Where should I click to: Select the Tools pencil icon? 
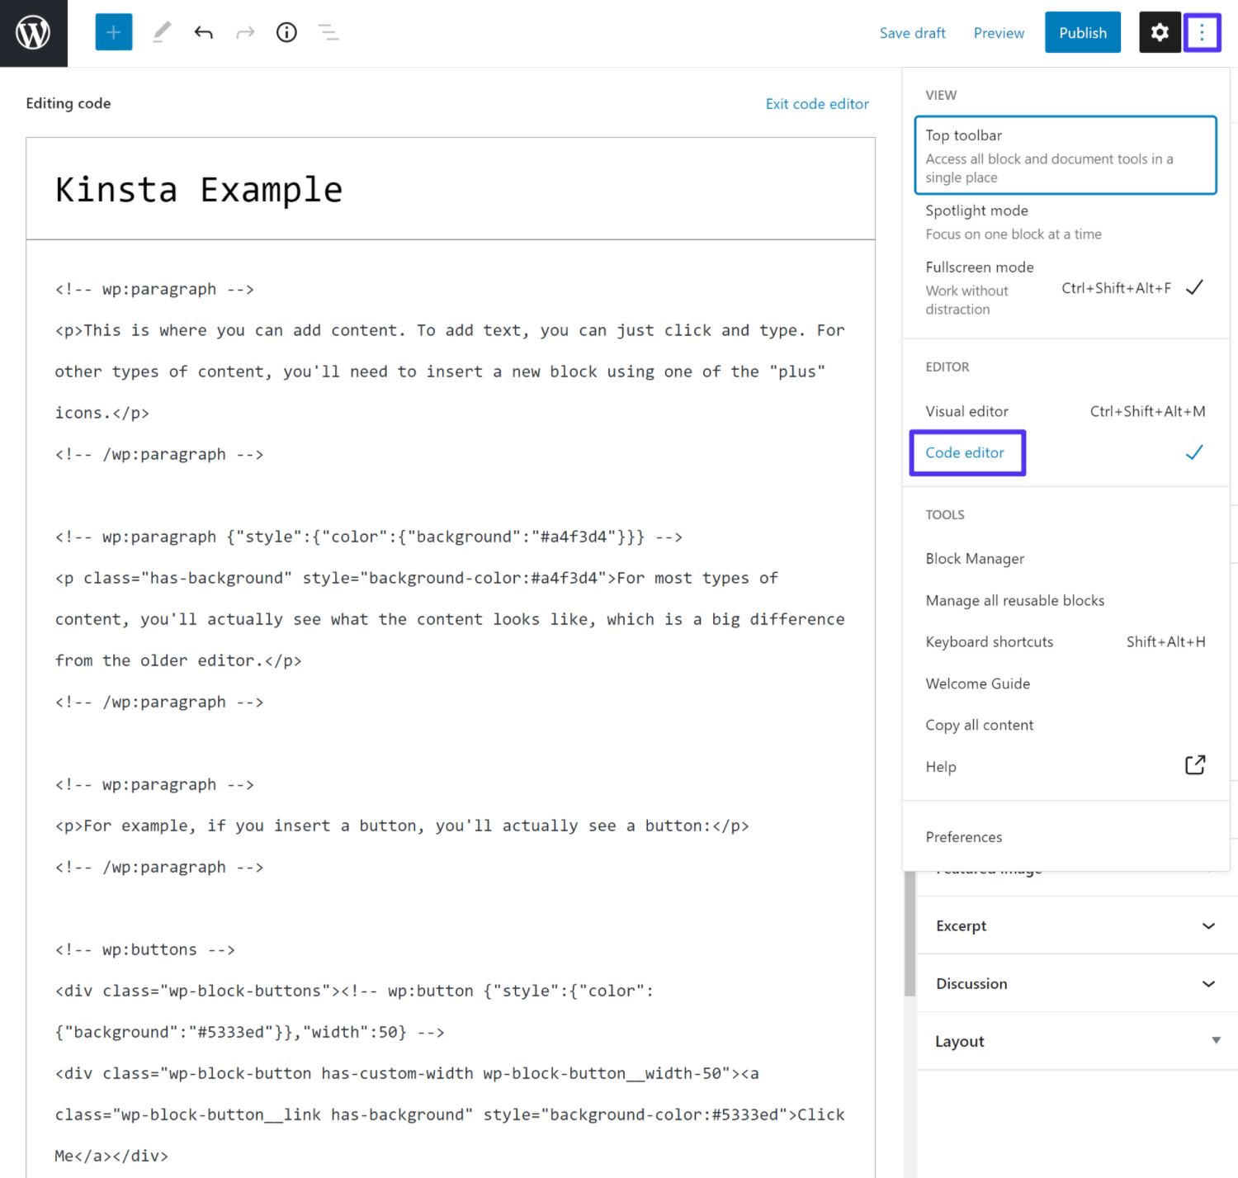161,31
